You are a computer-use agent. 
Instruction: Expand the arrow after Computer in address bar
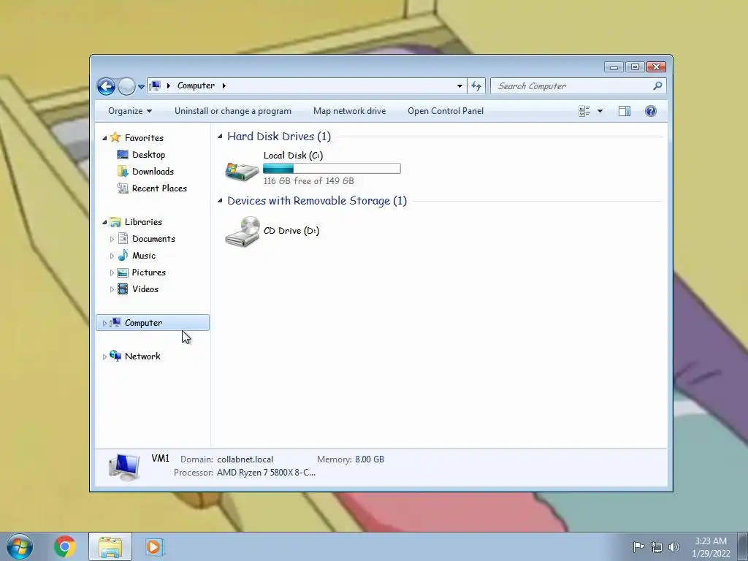pyautogui.click(x=224, y=86)
